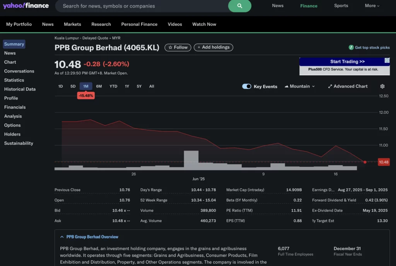Select the 5Y chart range
396x266 pixels.
tap(139, 86)
